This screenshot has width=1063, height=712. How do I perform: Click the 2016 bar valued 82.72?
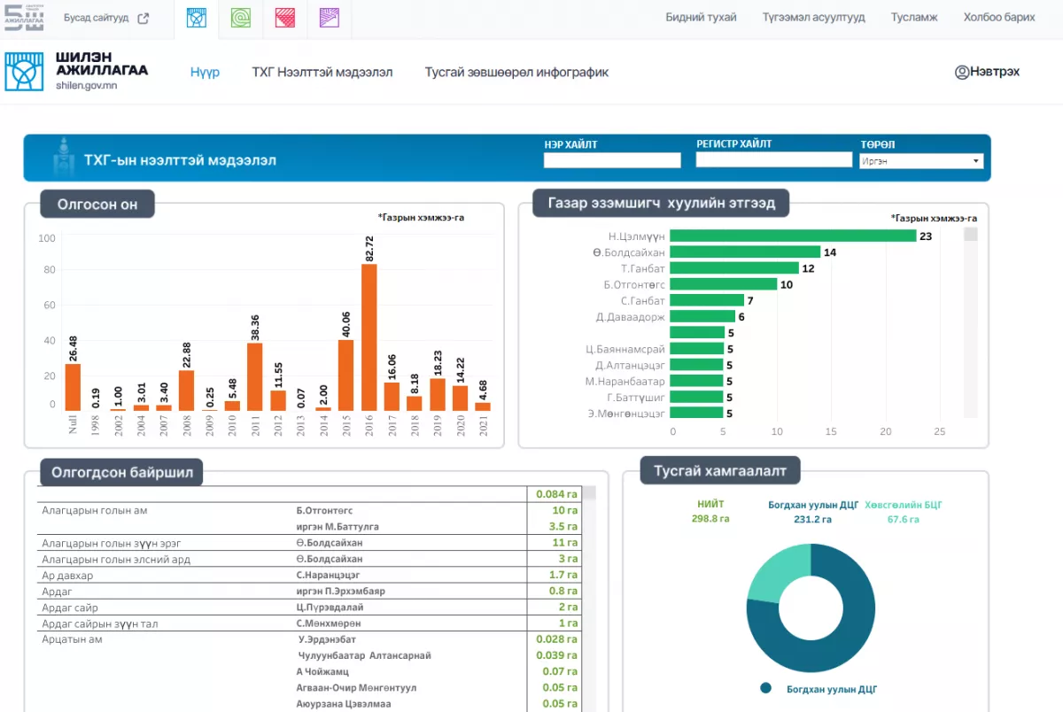(x=369, y=337)
